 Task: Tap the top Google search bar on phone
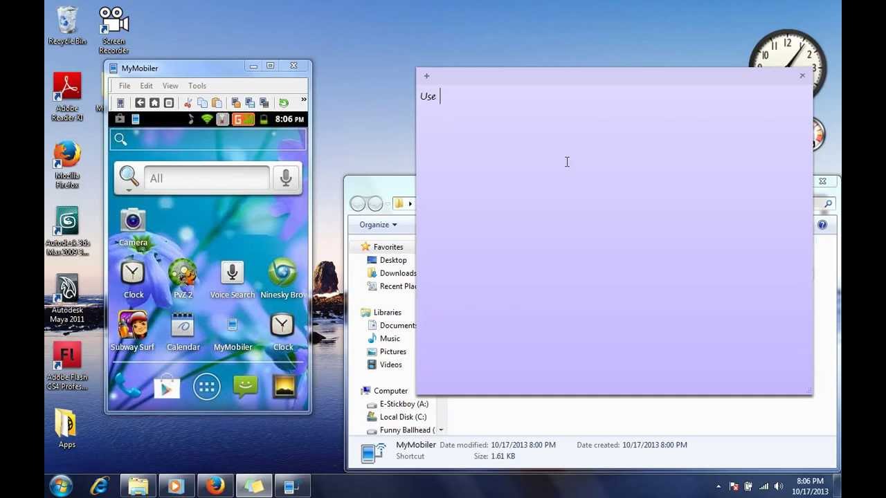coord(208,140)
